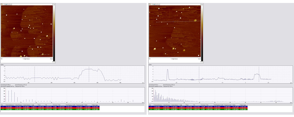Select the line-draw pencil tool in left image toolbar
Viewport: 294px width, 117px height.
(2, 4)
